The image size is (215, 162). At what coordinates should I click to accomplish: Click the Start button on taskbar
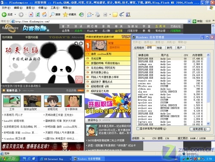9,159
